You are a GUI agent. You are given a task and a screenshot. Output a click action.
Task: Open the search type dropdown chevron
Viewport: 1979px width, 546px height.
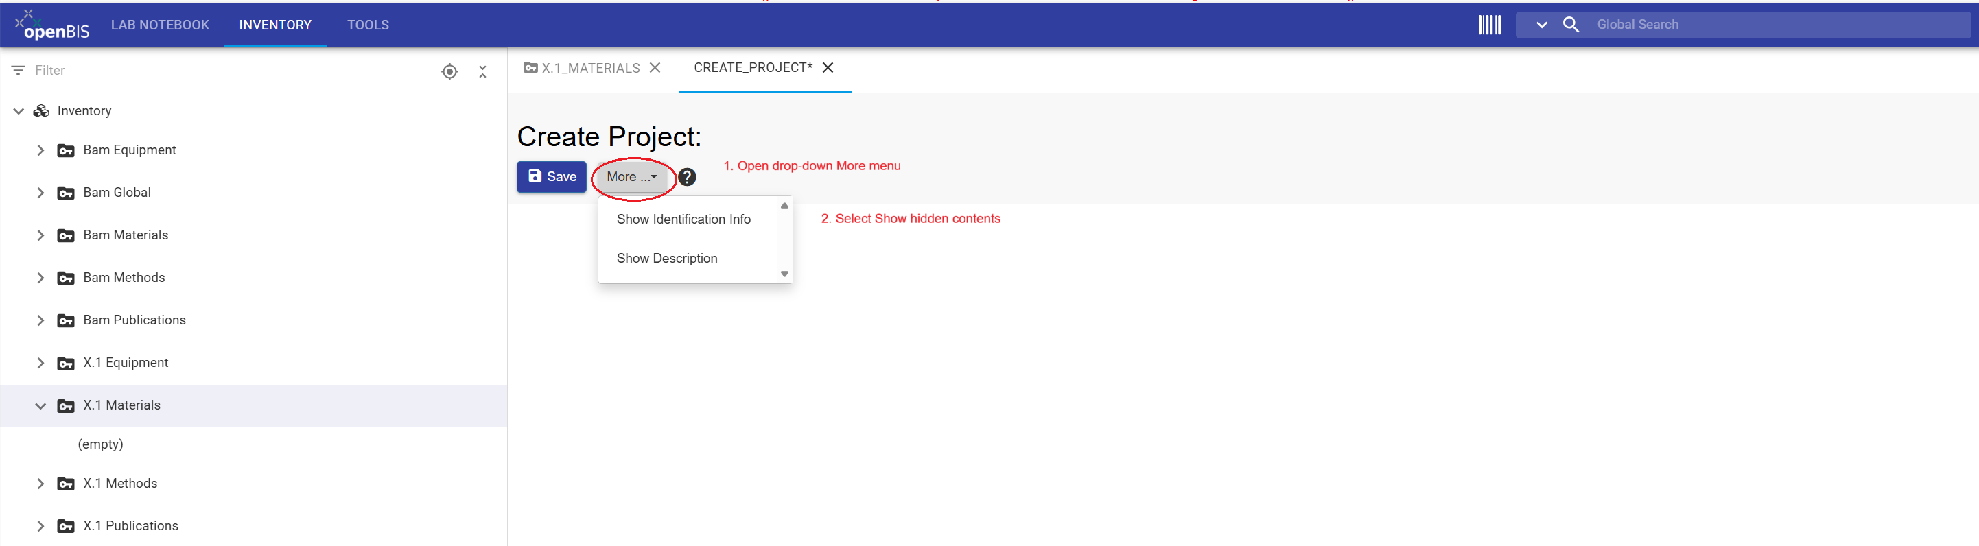[x=1541, y=25]
